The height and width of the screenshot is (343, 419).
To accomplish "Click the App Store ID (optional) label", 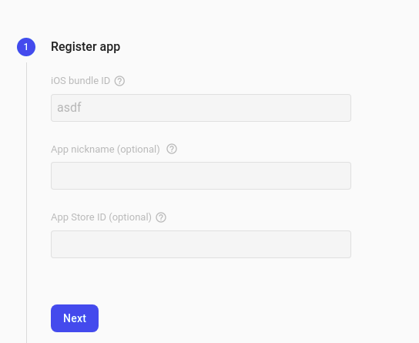I will point(101,217).
